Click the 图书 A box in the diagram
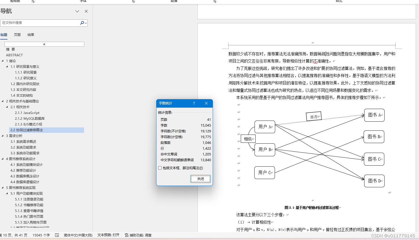Image resolution: width=419 pixels, height=240 pixels. (374, 115)
